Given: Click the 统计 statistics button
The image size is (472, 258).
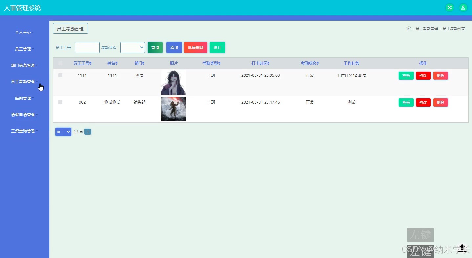Looking at the screenshot, I should [x=217, y=48].
